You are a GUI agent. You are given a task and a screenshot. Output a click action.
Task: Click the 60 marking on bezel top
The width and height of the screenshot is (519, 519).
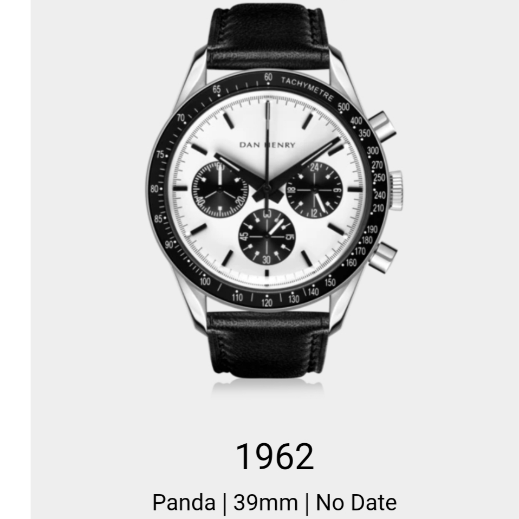(x=268, y=77)
